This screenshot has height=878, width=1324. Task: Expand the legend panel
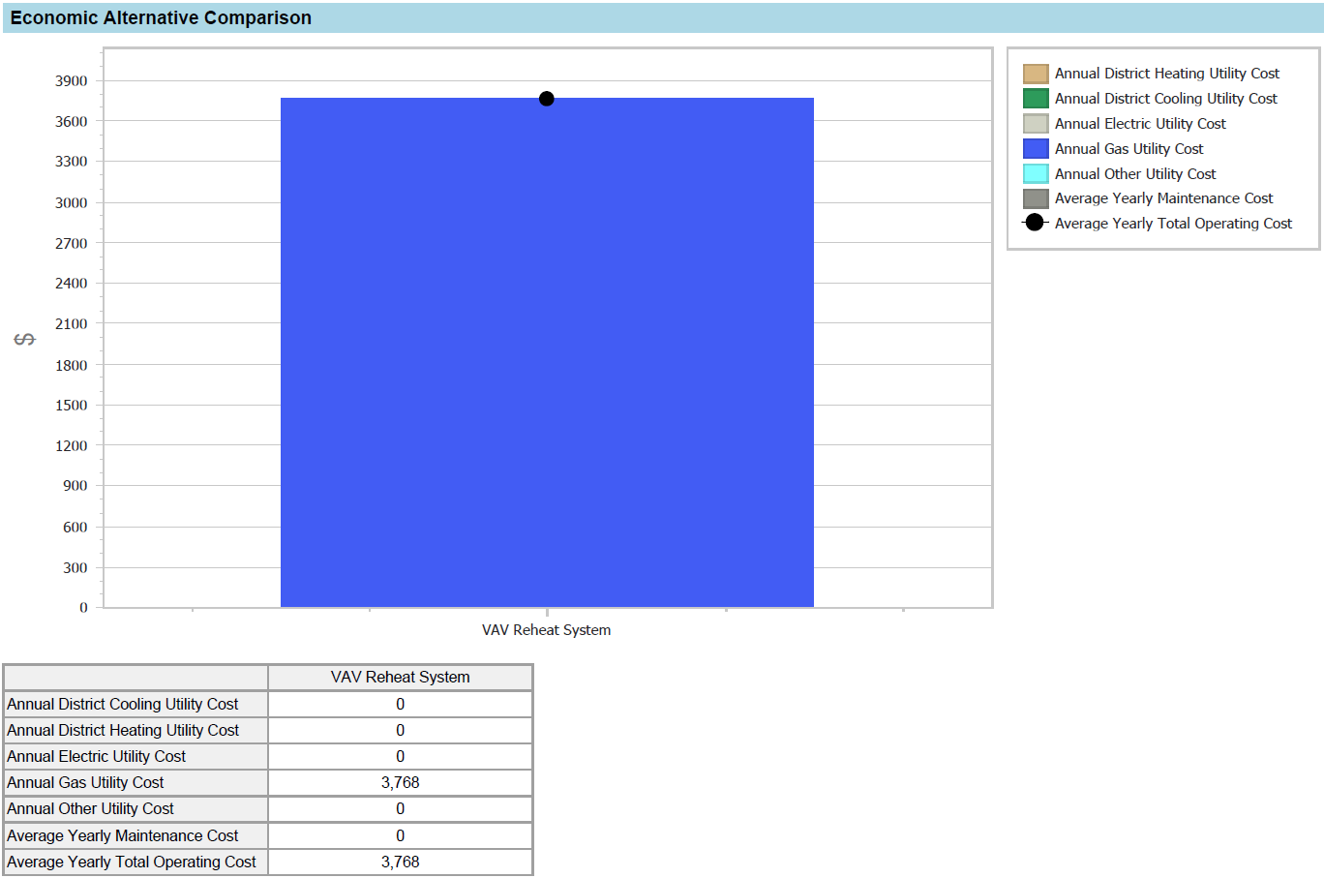[1163, 147]
